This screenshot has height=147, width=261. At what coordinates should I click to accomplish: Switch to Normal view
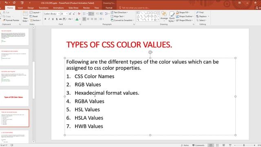211,145
